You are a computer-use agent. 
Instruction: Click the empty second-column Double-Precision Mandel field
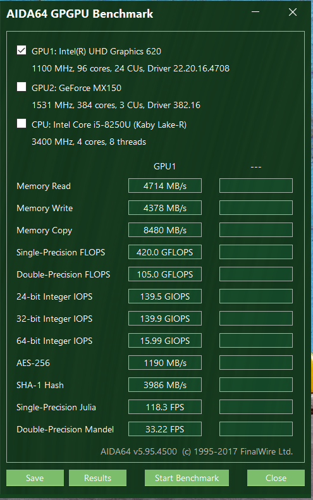point(256,429)
